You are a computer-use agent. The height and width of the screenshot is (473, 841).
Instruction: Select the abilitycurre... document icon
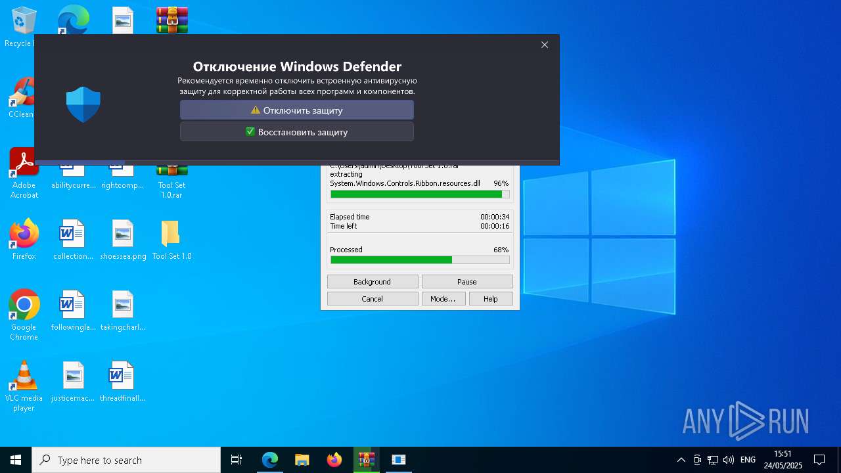coord(73,177)
